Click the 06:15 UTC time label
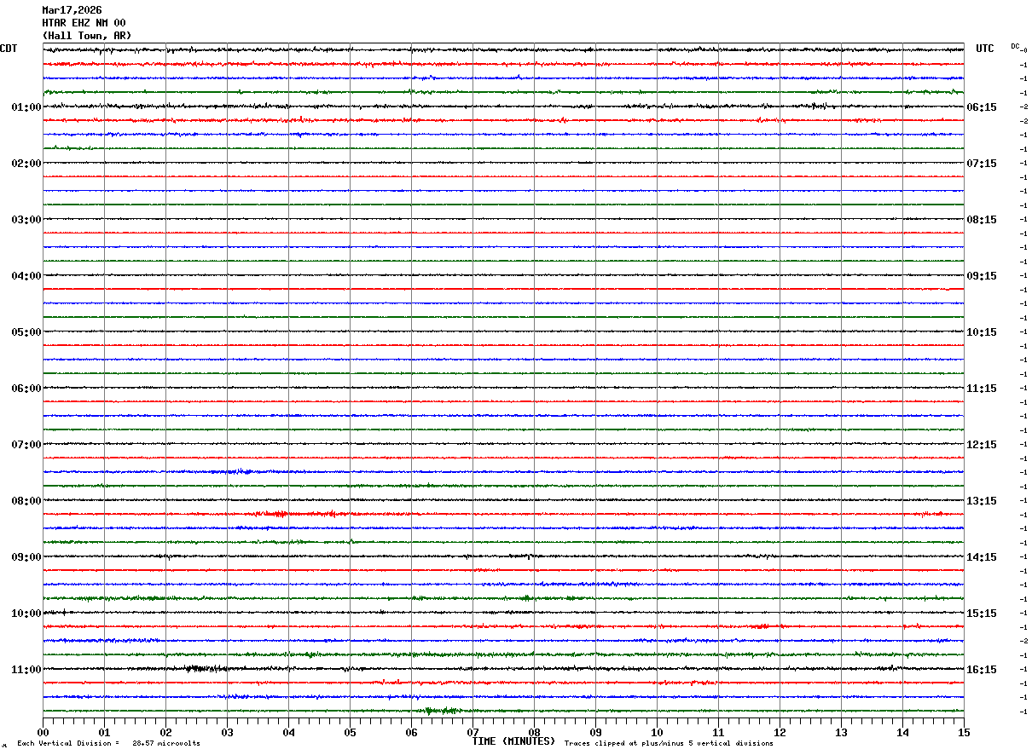Image resolution: width=1032 pixels, height=755 pixels. [x=982, y=107]
